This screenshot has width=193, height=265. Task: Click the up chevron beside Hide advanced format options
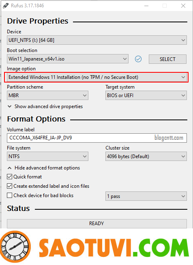[x=10, y=168]
